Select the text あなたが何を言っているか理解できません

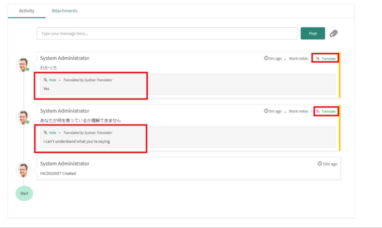(81, 120)
